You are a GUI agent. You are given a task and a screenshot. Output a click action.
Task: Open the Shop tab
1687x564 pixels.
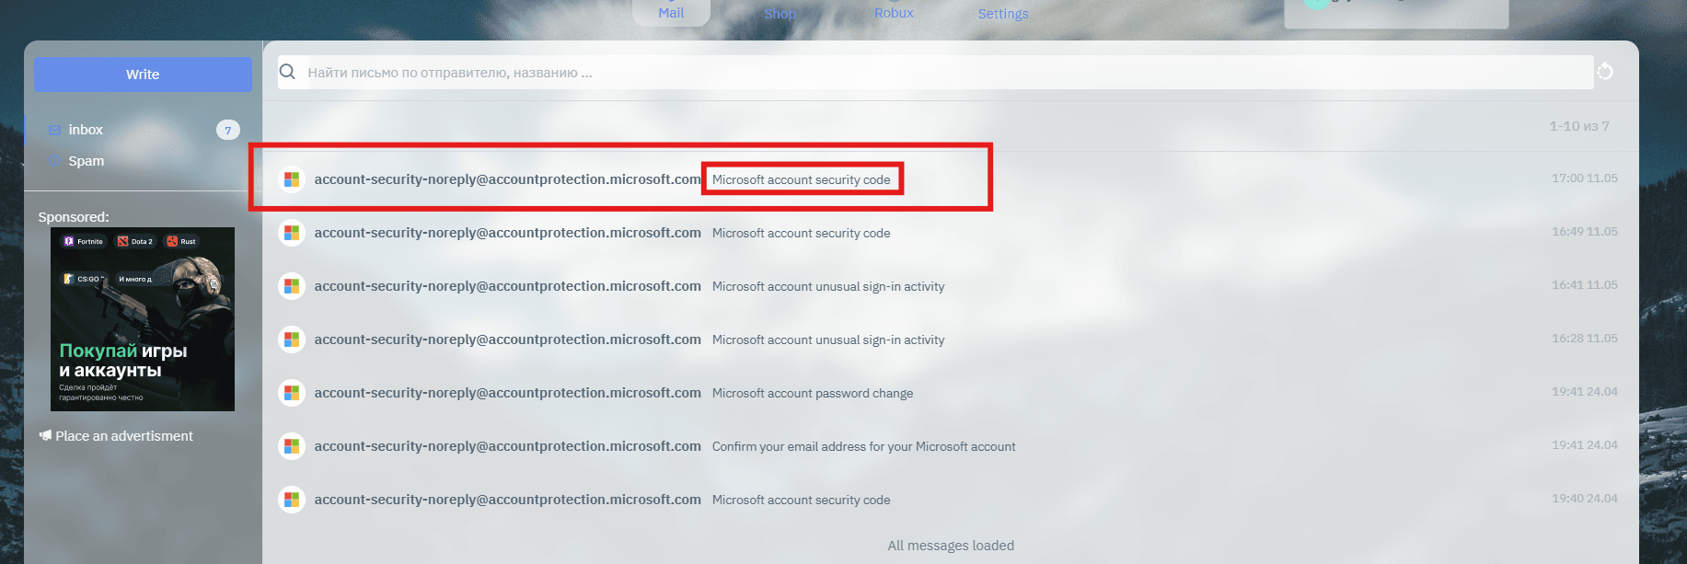pos(780,13)
